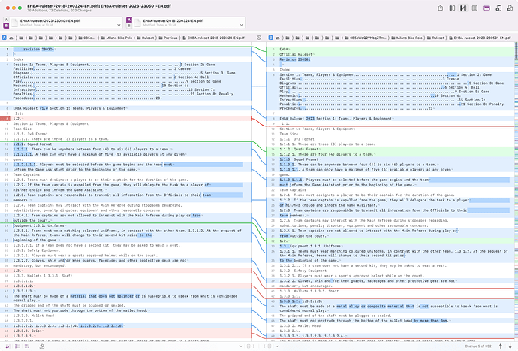This screenshot has width=518, height=351.
Task: Click 'EHBA Ruleset 2023 Section 1' right line
Action: pyautogui.click(x=336, y=119)
